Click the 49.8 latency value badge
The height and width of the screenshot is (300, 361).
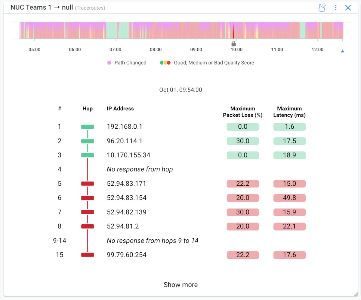[289, 198]
